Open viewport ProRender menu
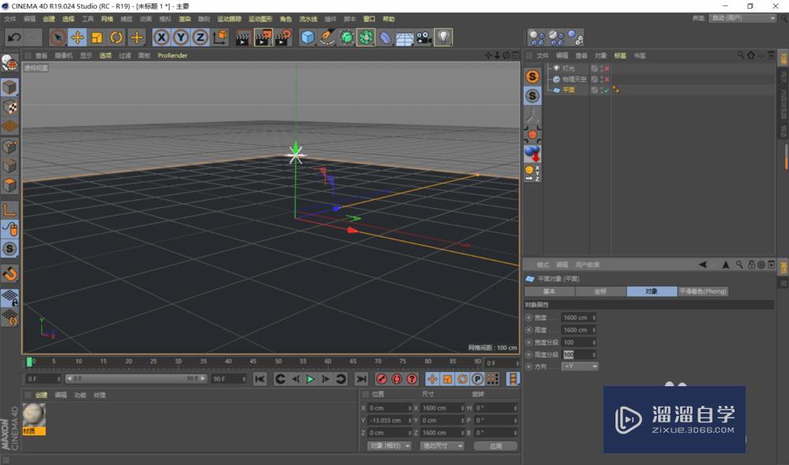 tap(173, 56)
